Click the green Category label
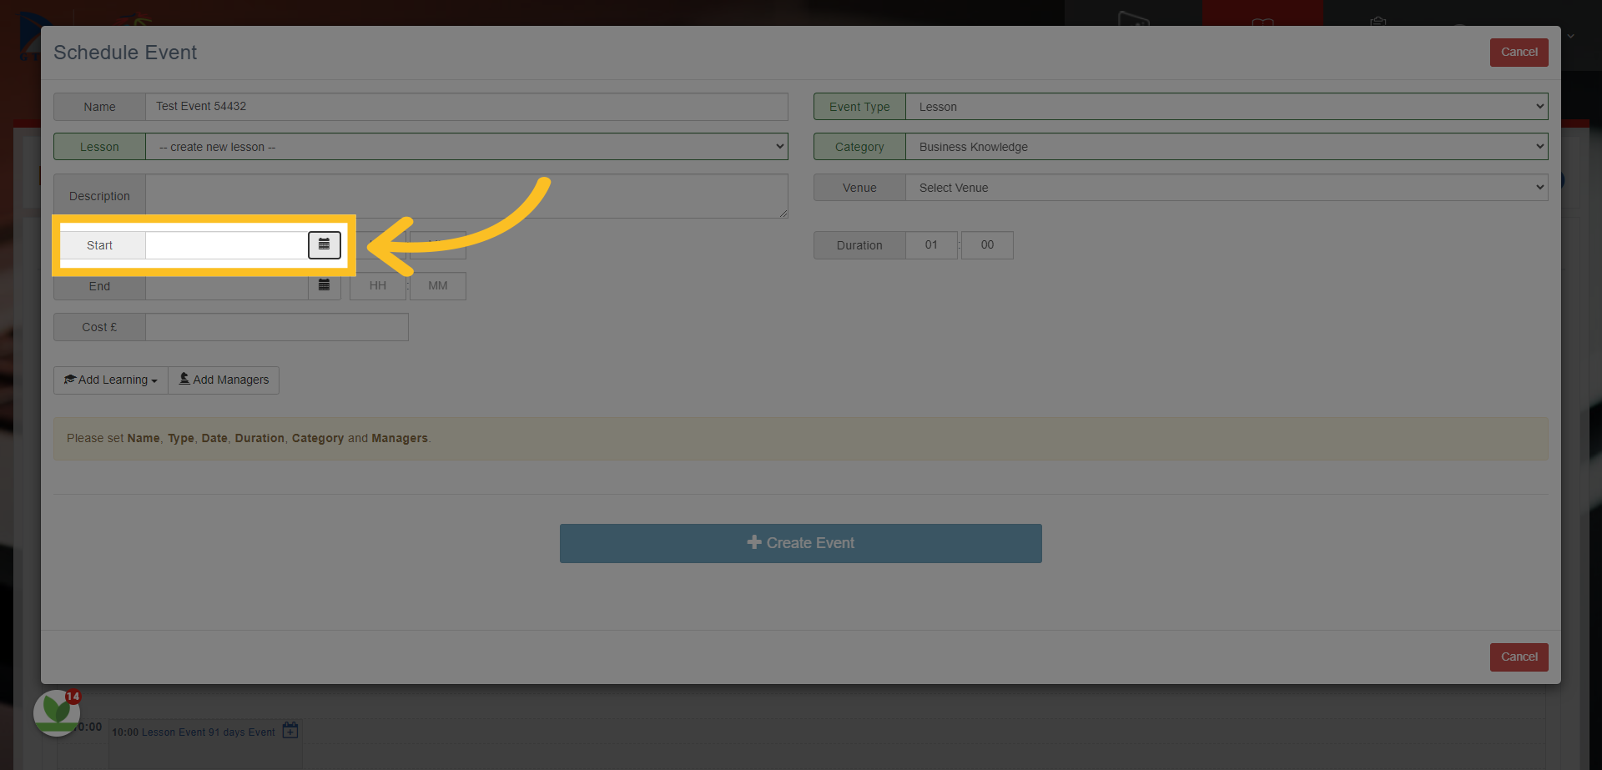Viewport: 1602px width, 770px height. pos(859,147)
